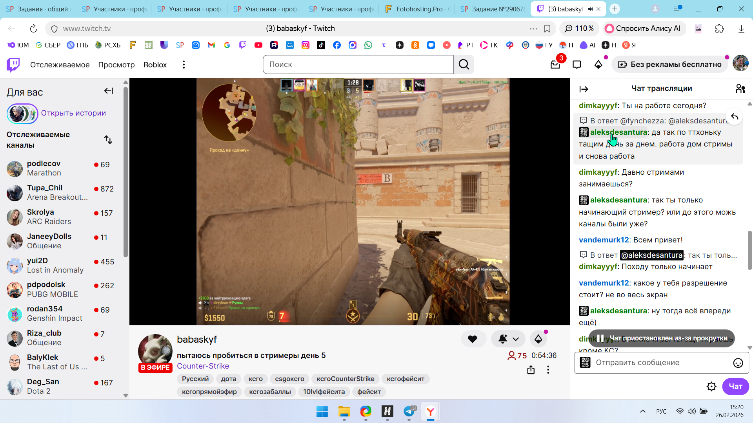Click the Twitch logo home icon

coord(13,65)
